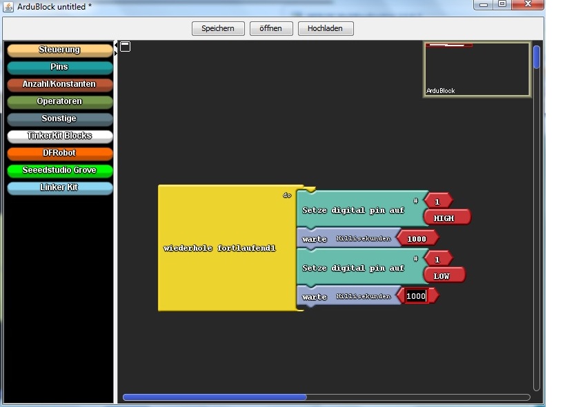Click the second delay 1000 input field
This screenshot has width=565, height=407.
(416, 296)
